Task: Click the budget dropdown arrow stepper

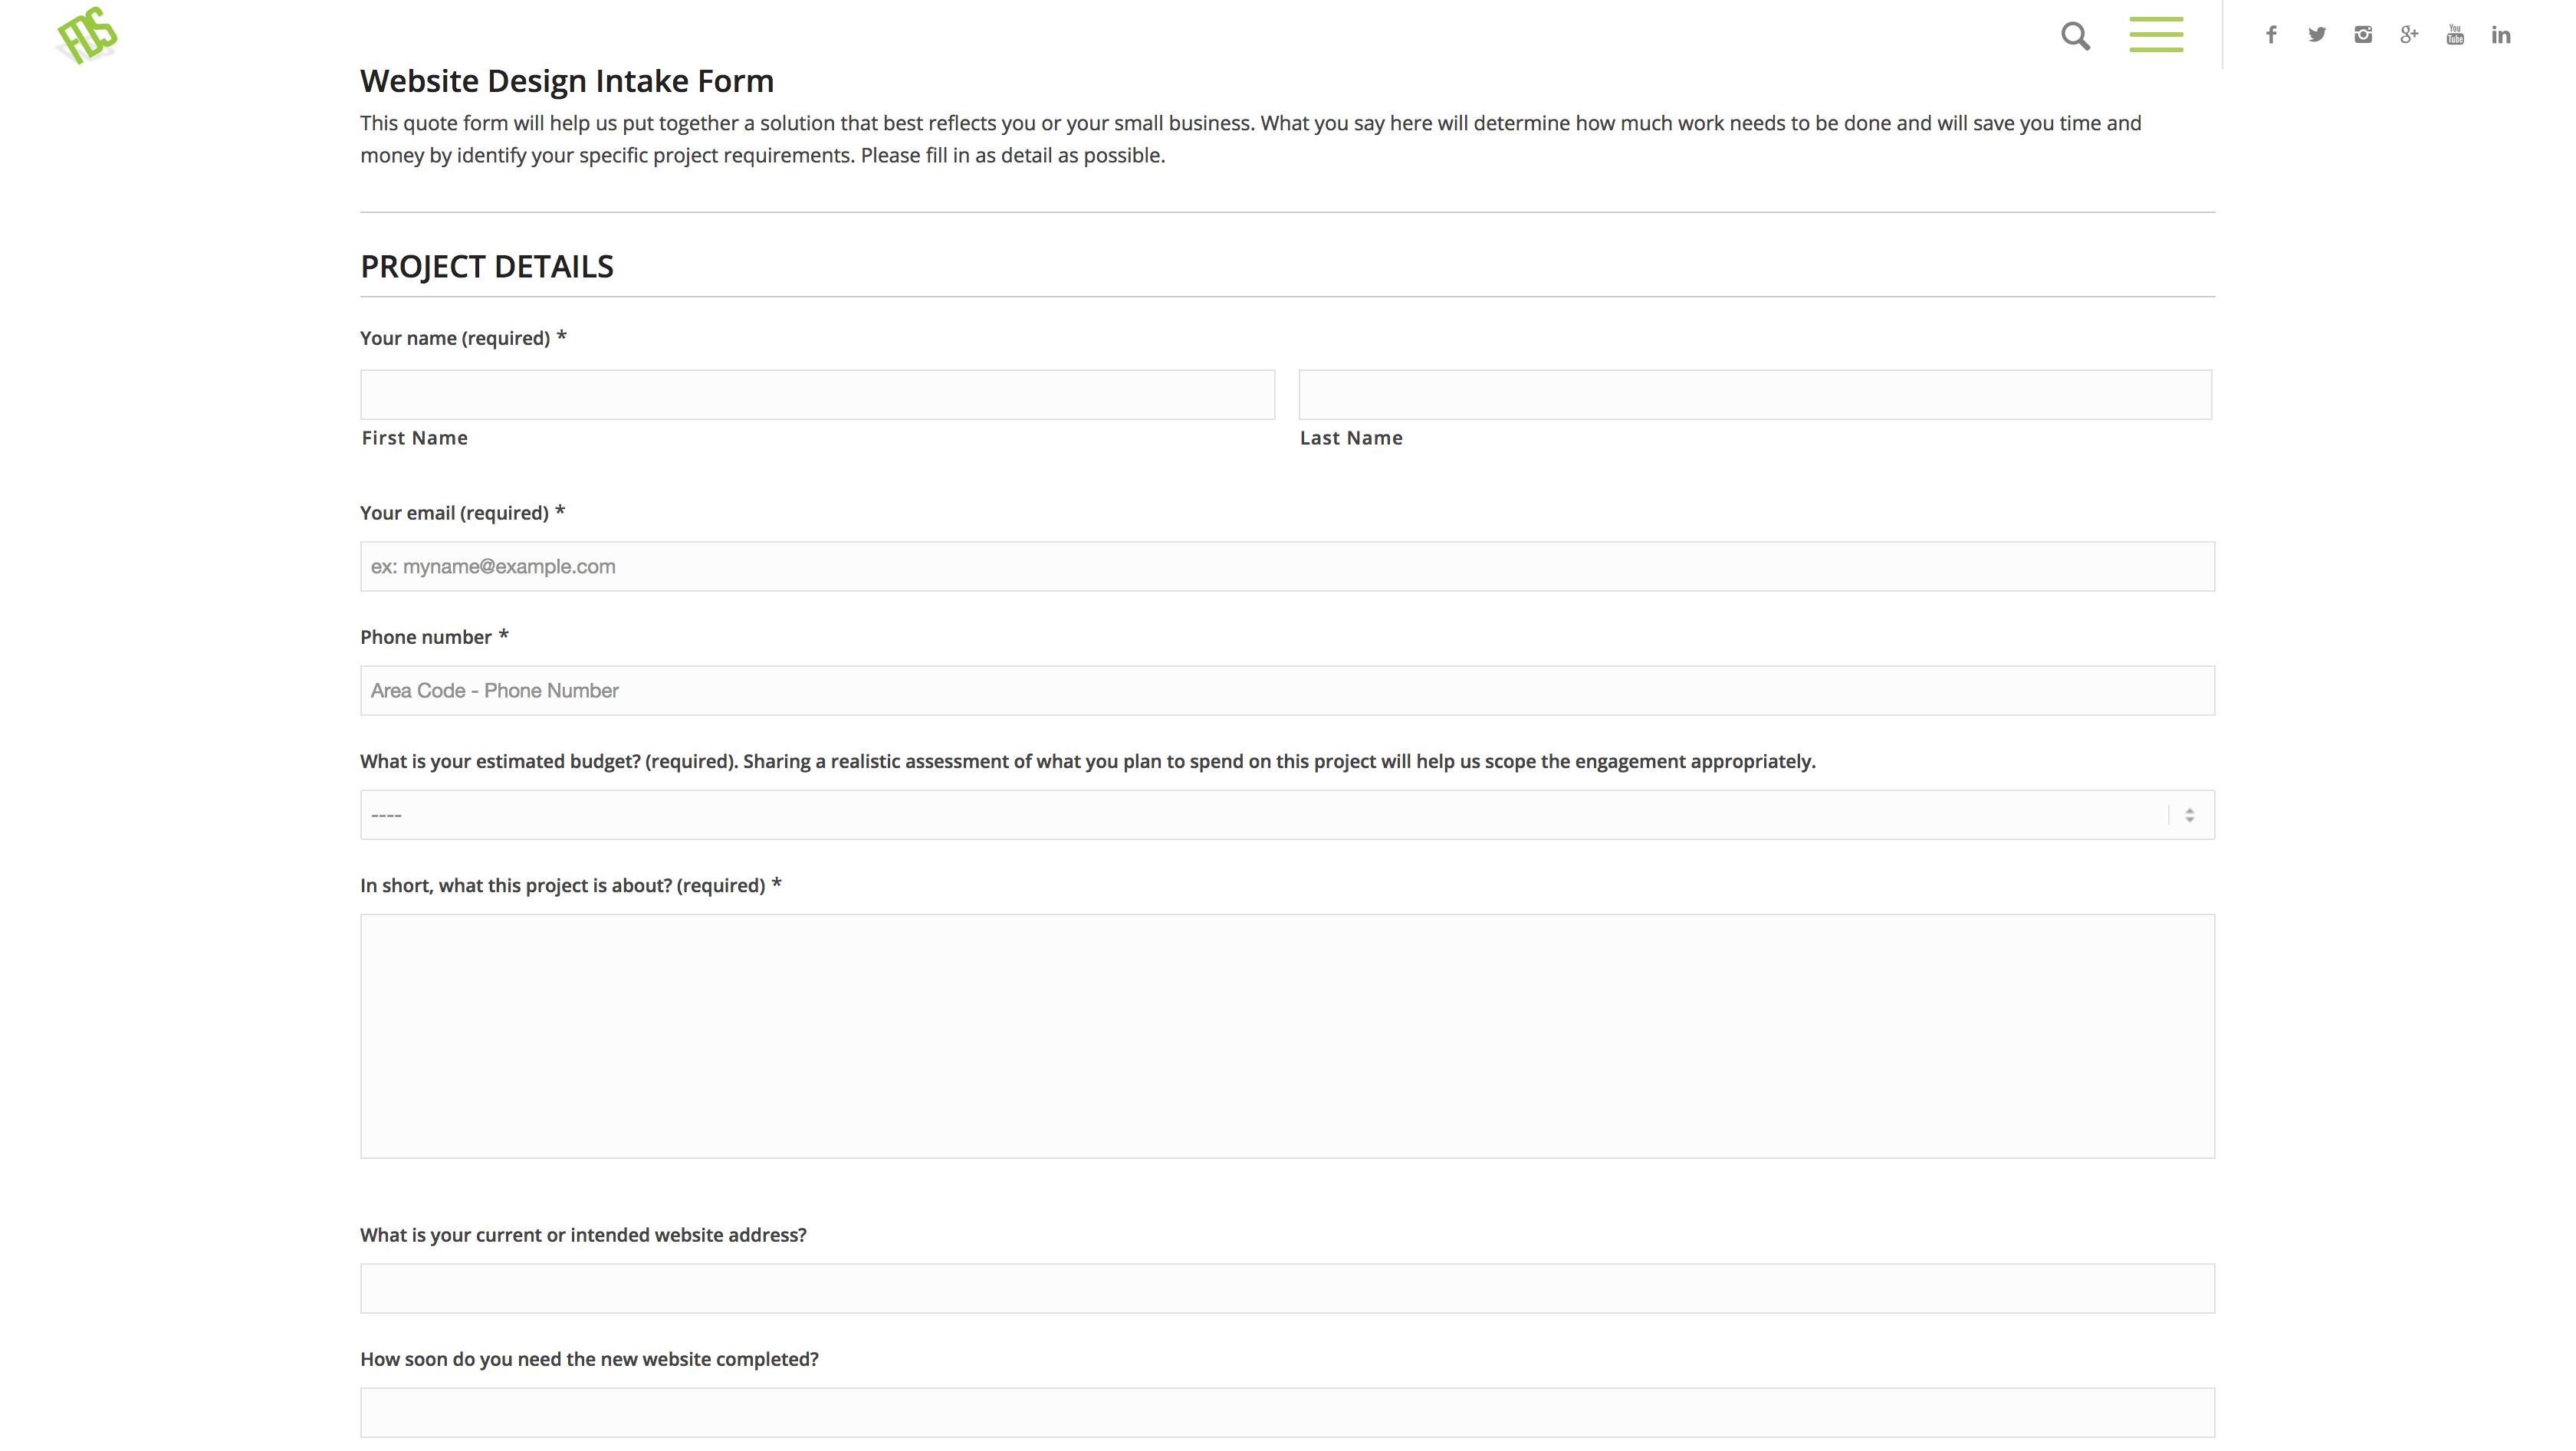Action: click(2189, 815)
